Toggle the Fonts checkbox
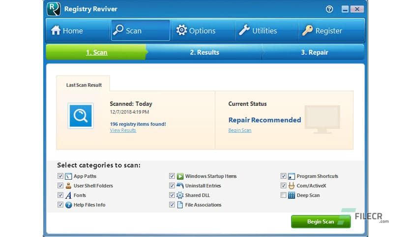This screenshot has height=237, width=411. coord(60,195)
